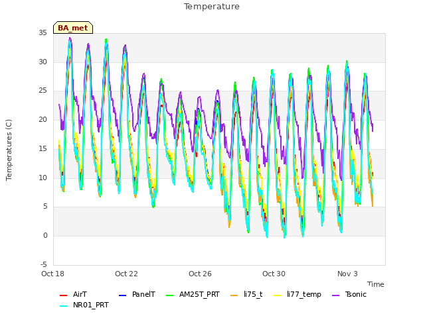
Task: Click the PanelT blue legend swatch
Action: [122, 295]
